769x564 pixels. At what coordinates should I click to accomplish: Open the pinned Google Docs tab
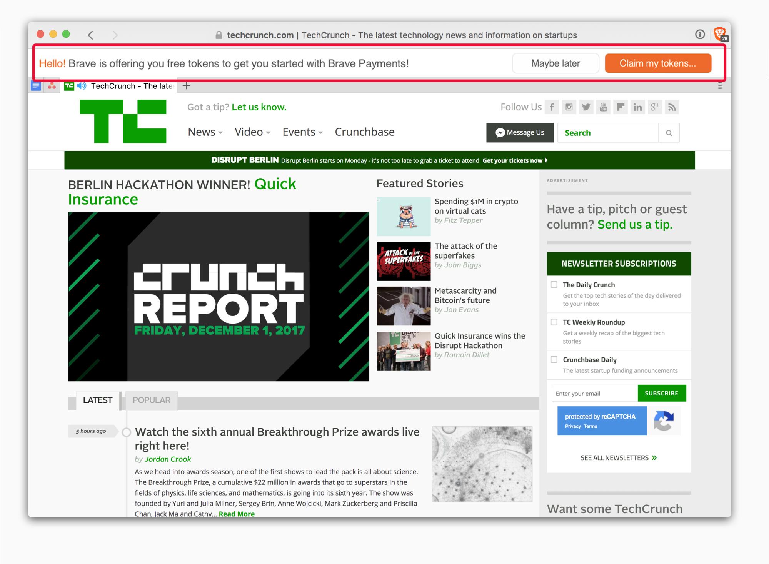point(36,86)
